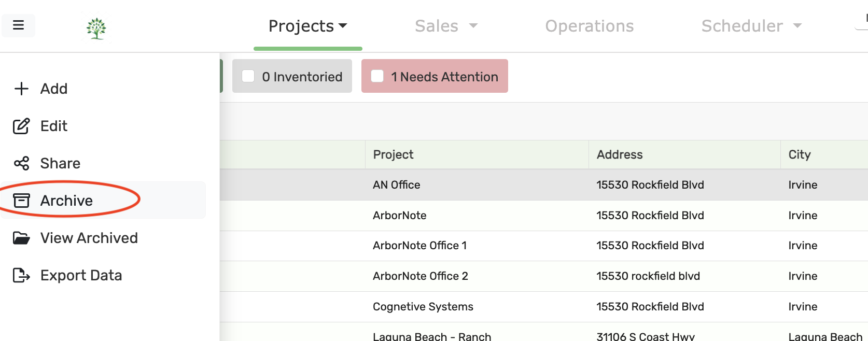
Task: Expand the Sales dropdown menu
Action: tap(446, 26)
